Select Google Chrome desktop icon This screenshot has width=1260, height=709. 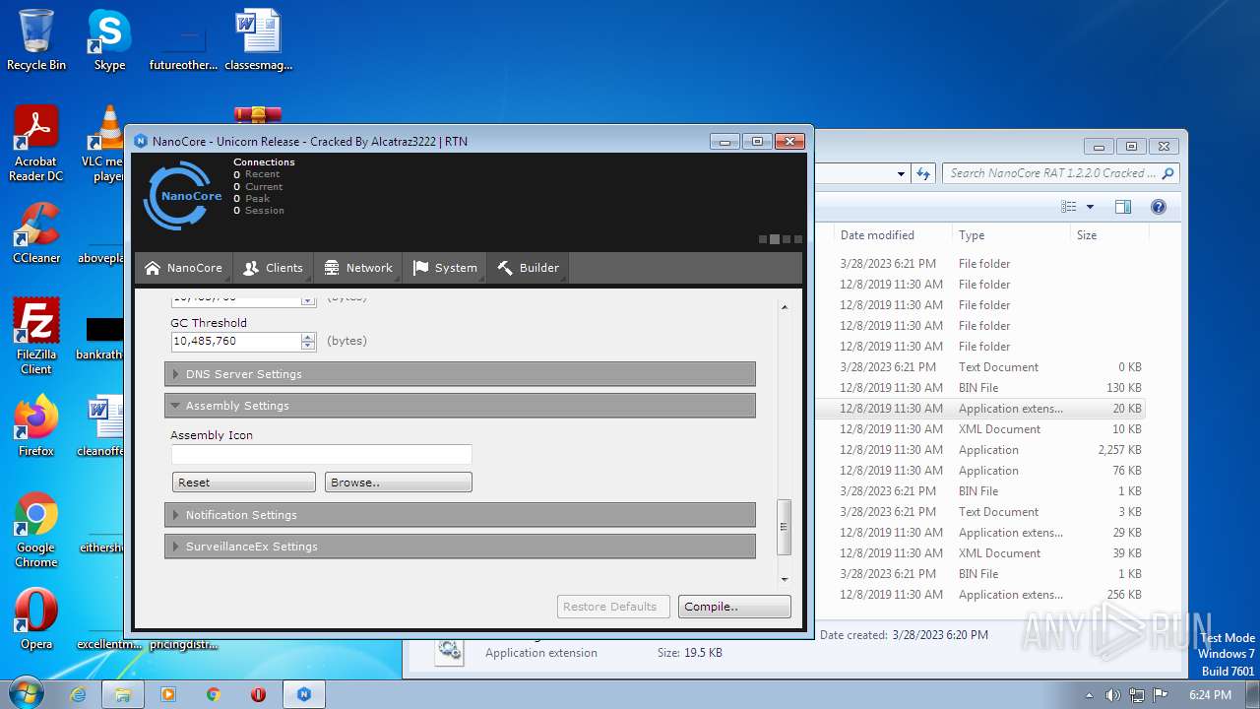point(36,530)
